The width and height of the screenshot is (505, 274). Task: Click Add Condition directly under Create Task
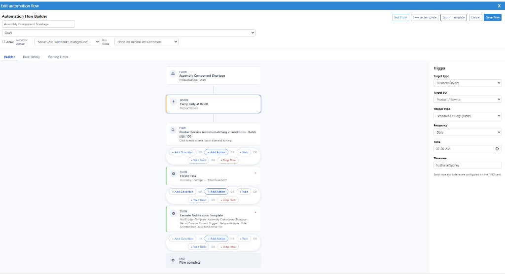[182, 192]
